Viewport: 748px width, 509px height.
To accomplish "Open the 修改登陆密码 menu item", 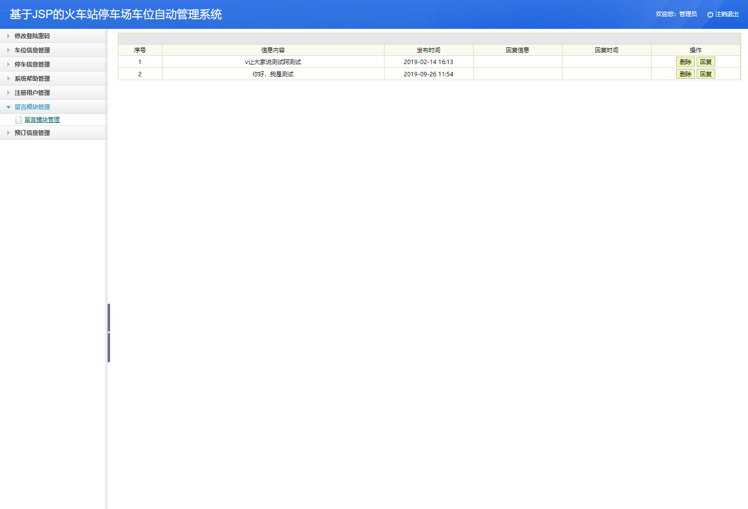I will point(32,36).
